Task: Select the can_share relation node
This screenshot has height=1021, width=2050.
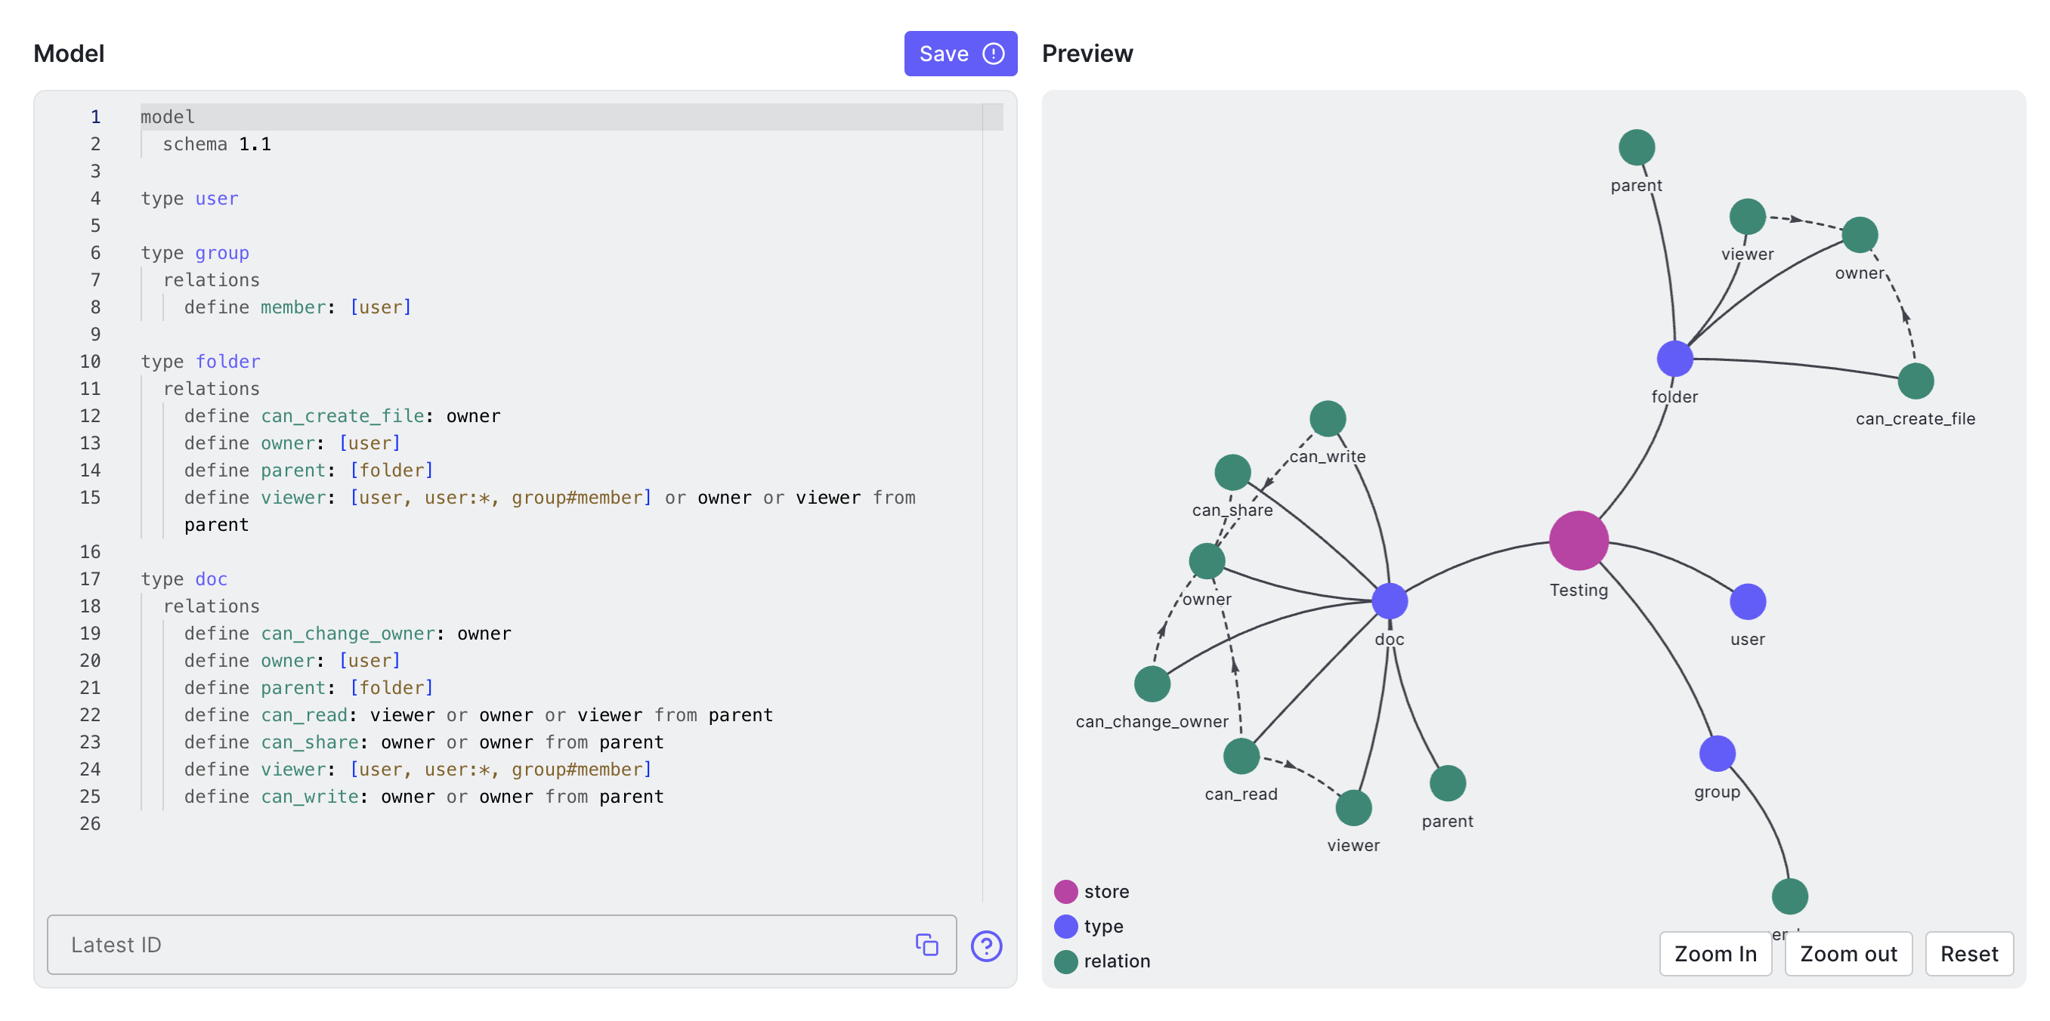Action: click(x=1233, y=472)
